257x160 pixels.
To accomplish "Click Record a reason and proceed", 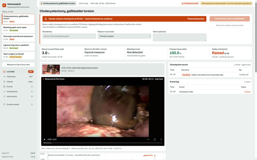I will [230, 25].
